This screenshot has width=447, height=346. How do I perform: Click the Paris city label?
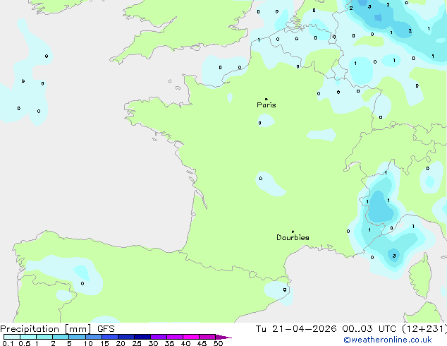267,105
